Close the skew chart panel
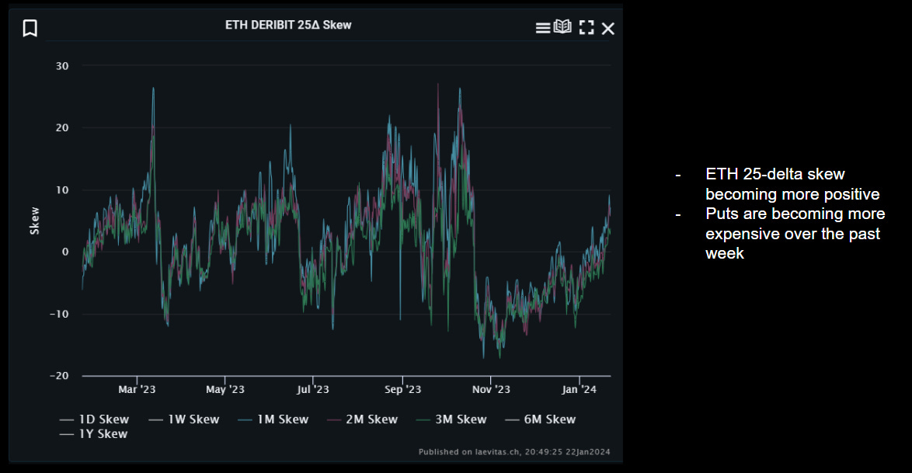The image size is (912, 473). [607, 29]
